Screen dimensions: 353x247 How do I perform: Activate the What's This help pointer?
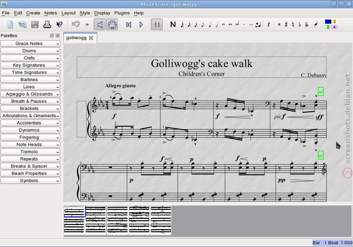pos(60,25)
